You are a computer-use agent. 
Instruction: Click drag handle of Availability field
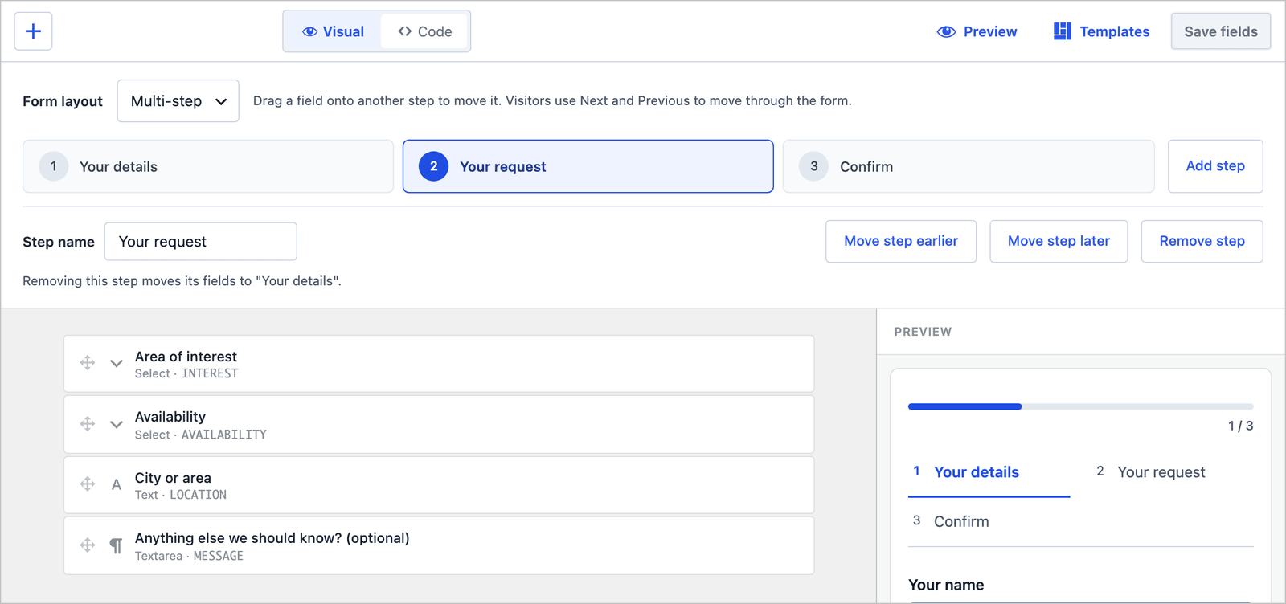(x=88, y=423)
